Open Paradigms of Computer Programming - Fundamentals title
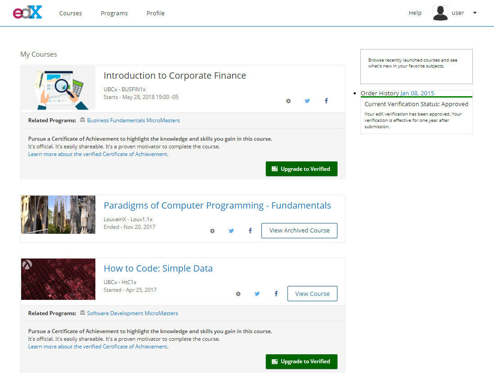494x379 pixels. [217, 205]
